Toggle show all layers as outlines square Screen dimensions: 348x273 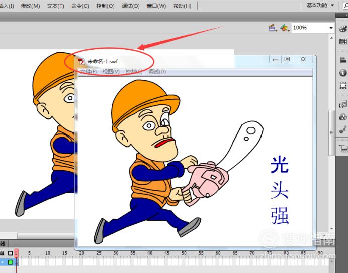[11, 253]
